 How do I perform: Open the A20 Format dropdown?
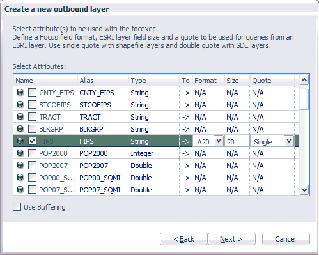[219, 141]
